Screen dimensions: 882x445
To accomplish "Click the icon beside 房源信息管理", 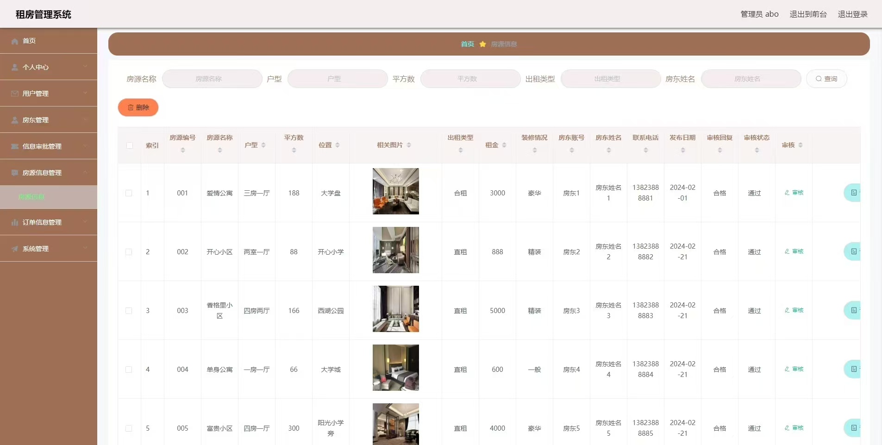I will pyautogui.click(x=15, y=173).
